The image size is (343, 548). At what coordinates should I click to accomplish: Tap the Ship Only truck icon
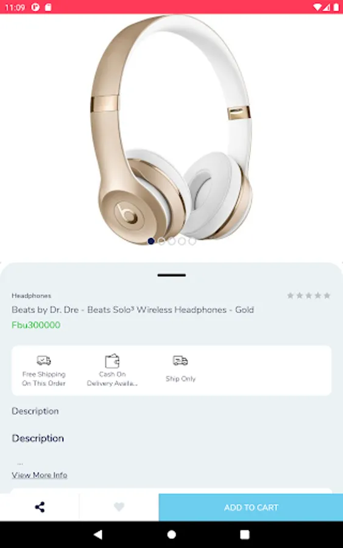180,360
